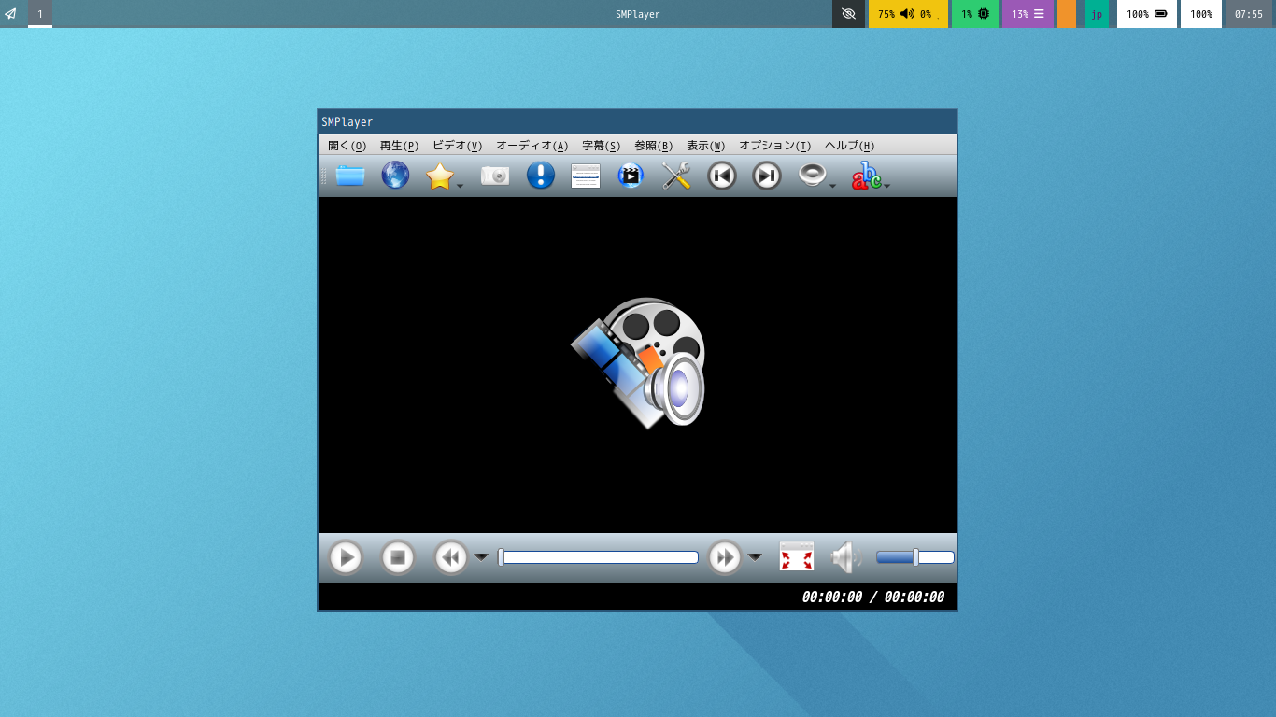Switch to workspace 1 in top bar
The width and height of the screenshot is (1276, 717).
click(40, 14)
